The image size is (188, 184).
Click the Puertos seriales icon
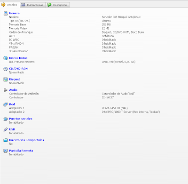tap(6, 119)
